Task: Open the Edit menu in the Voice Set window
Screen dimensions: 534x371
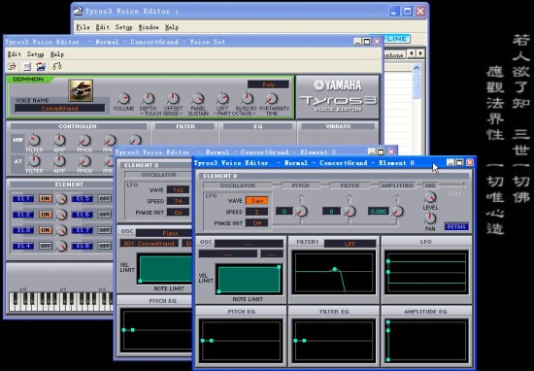Action: [x=14, y=54]
